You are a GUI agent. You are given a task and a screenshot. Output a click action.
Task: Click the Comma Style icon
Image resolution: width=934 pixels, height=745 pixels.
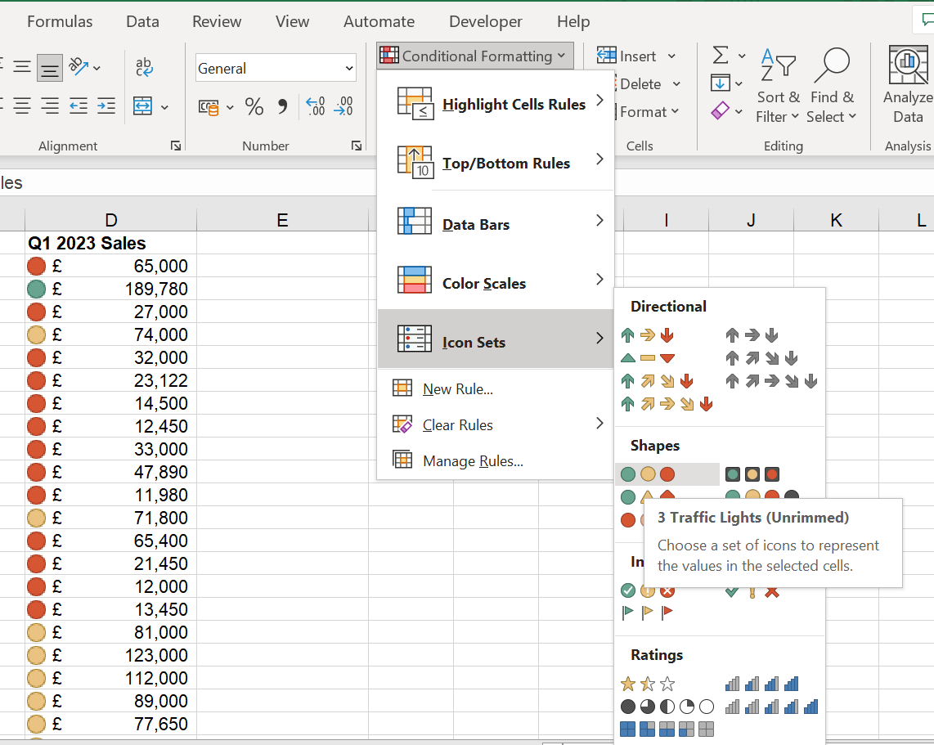click(x=283, y=106)
